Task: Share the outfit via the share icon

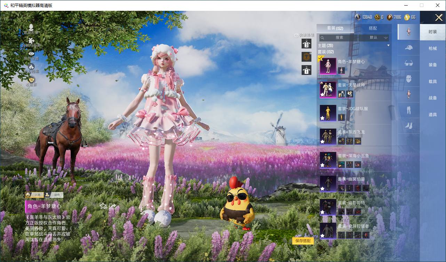Action: pyautogui.click(x=112, y=206)
